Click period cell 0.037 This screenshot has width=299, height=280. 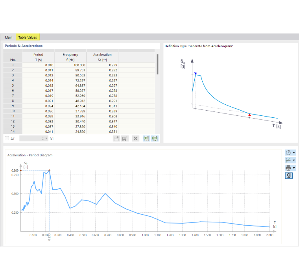(x=38, y=126)
